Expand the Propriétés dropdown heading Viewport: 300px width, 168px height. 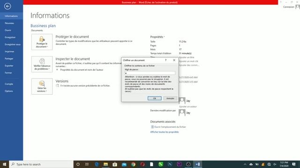pyautogui.click(x=157, y=37)
